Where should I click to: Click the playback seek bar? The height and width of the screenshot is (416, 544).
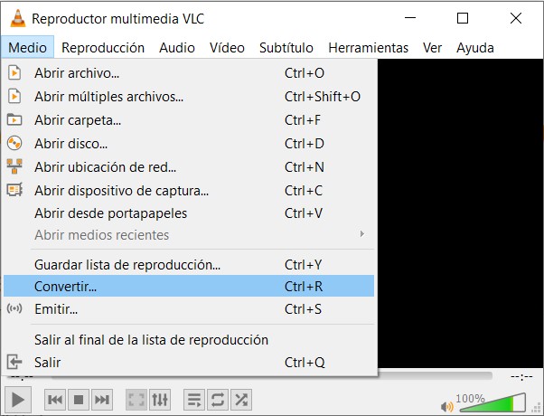(x=436, y=376)
